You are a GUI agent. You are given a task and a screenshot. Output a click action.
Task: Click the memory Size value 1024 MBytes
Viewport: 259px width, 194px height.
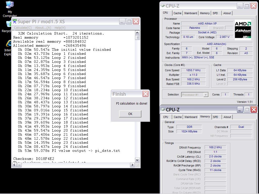189,131
